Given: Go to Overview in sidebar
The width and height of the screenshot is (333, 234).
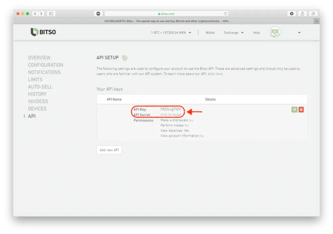Looking at the screenshot, I should pyautogui.click(x=39, y=58).
